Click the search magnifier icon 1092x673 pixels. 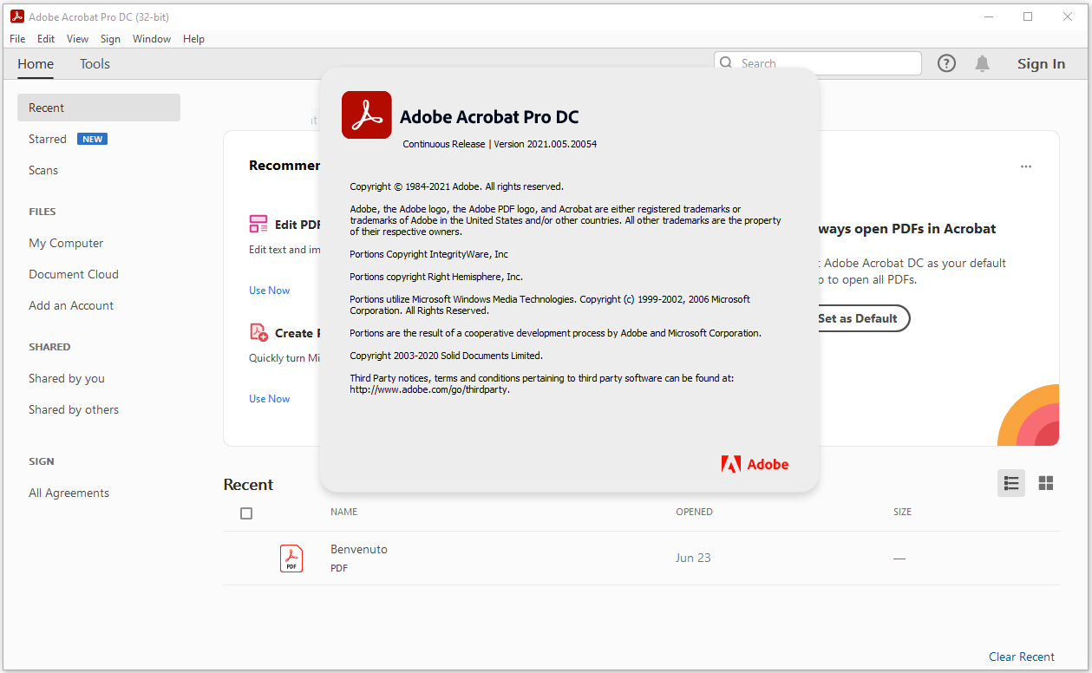tap(728, 62)
